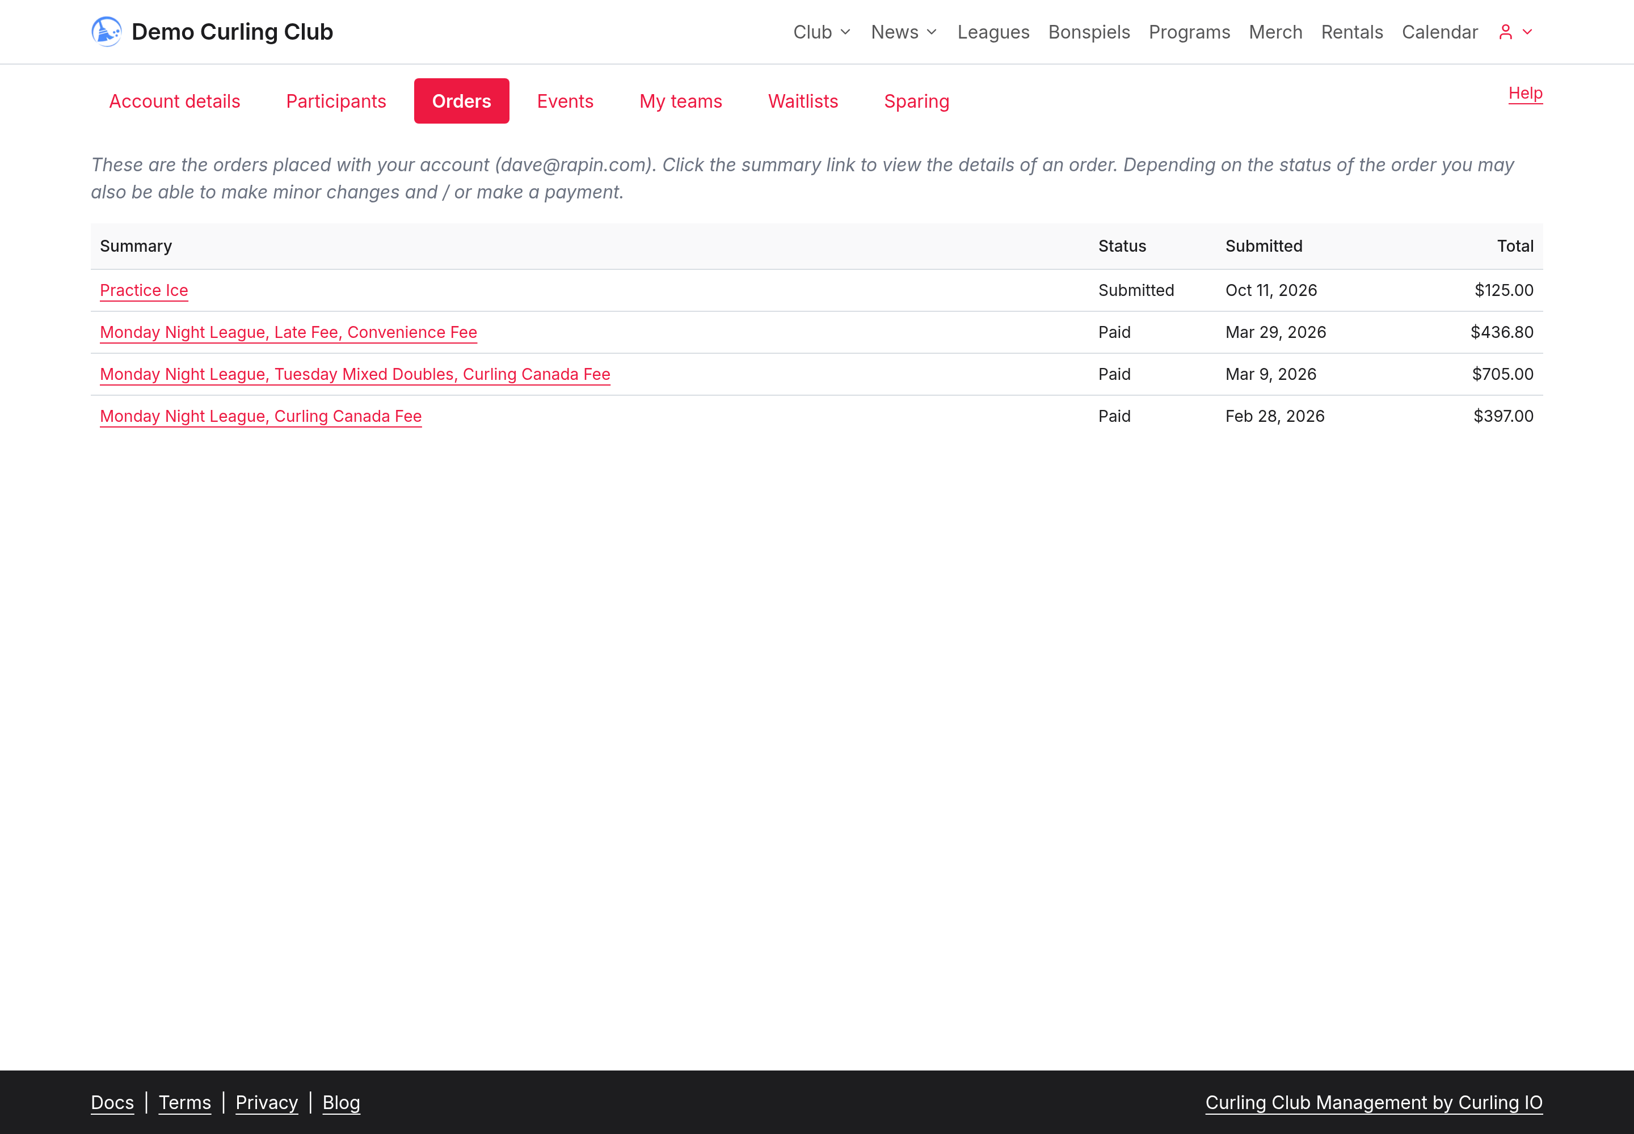Visit the Merch page
This screenshot has height=1134, width=1634.
click(x=1275, y=32)
